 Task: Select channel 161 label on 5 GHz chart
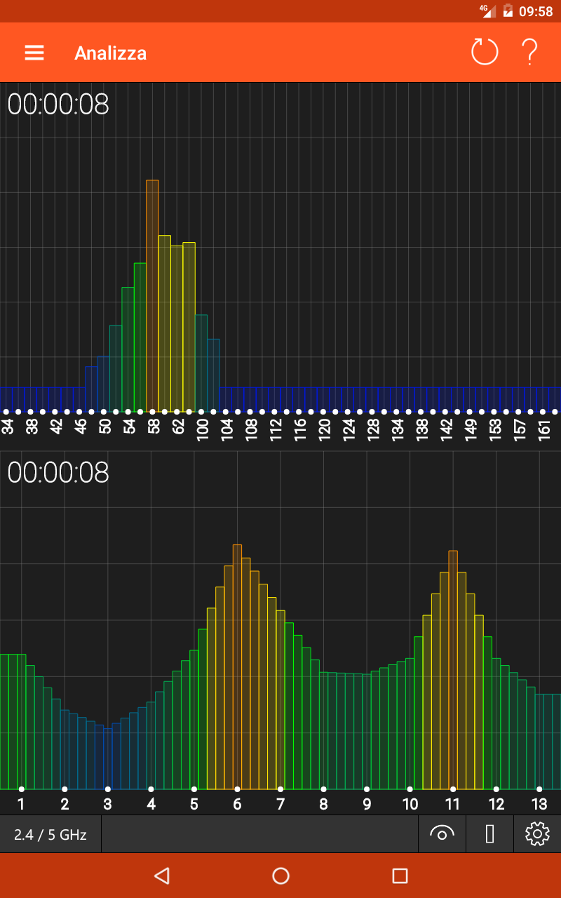pos(544,429)
